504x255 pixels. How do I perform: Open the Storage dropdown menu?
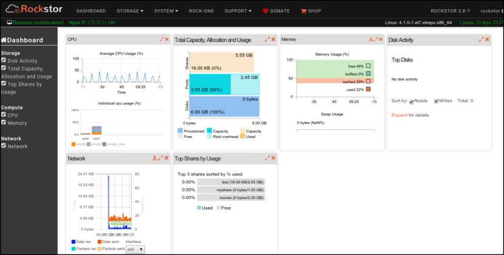[x=129, y=11]
